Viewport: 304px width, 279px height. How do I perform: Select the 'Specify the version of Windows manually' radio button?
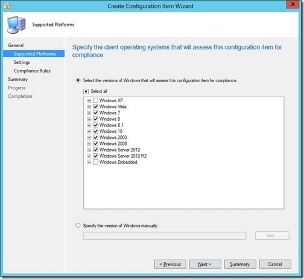pyautogui.click(x=78, y=225)
